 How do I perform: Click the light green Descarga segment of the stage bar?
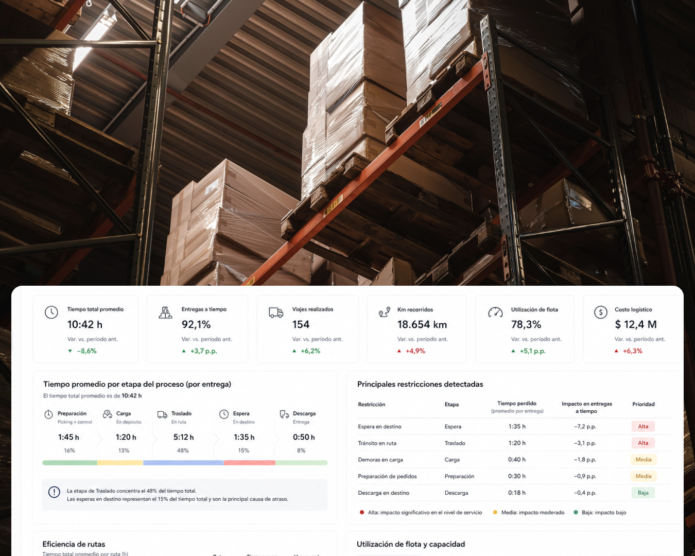pyautogui.click(x=302, y=463)
